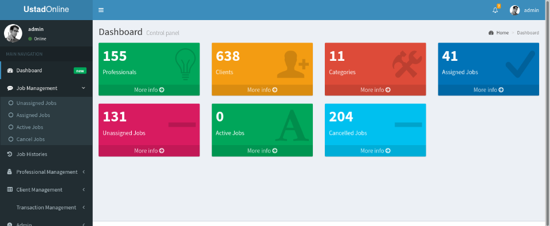Click the 11 Categories count
The width and height of the screenshot is (550, 226).
337,56
